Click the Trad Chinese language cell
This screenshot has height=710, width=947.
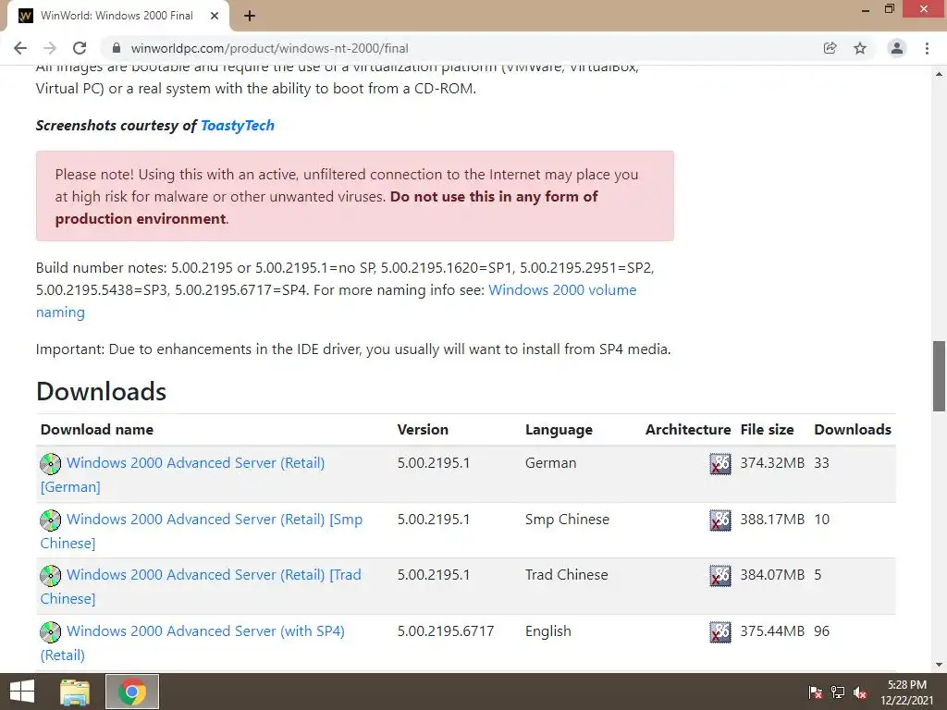pyautogui.click(x=567, y=575)
